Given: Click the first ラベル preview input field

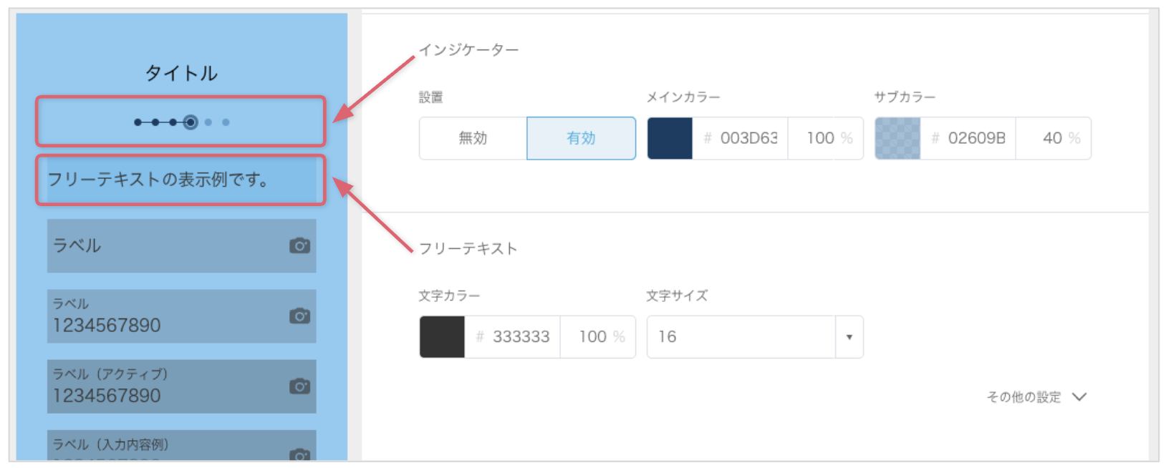Looking at the screenshot, I should click(x=181, y=245).
